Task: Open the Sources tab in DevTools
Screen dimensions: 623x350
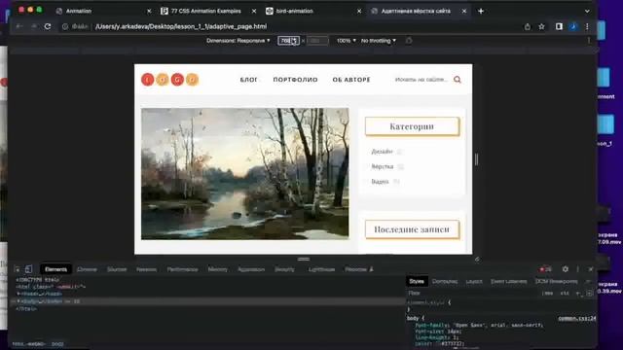Action: click(x=117, y=269)
